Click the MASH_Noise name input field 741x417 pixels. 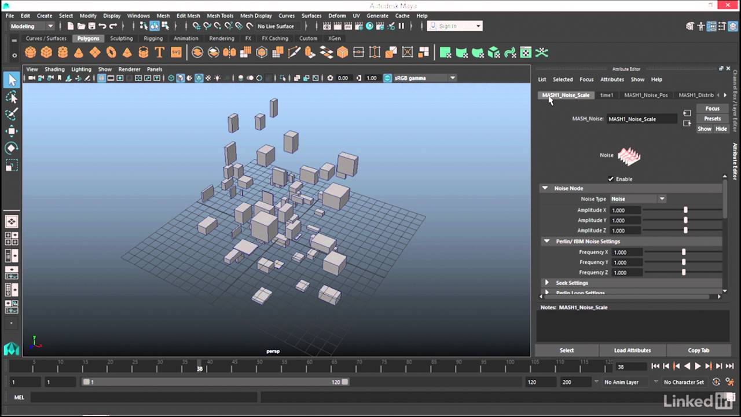click(x=641, y=119)
